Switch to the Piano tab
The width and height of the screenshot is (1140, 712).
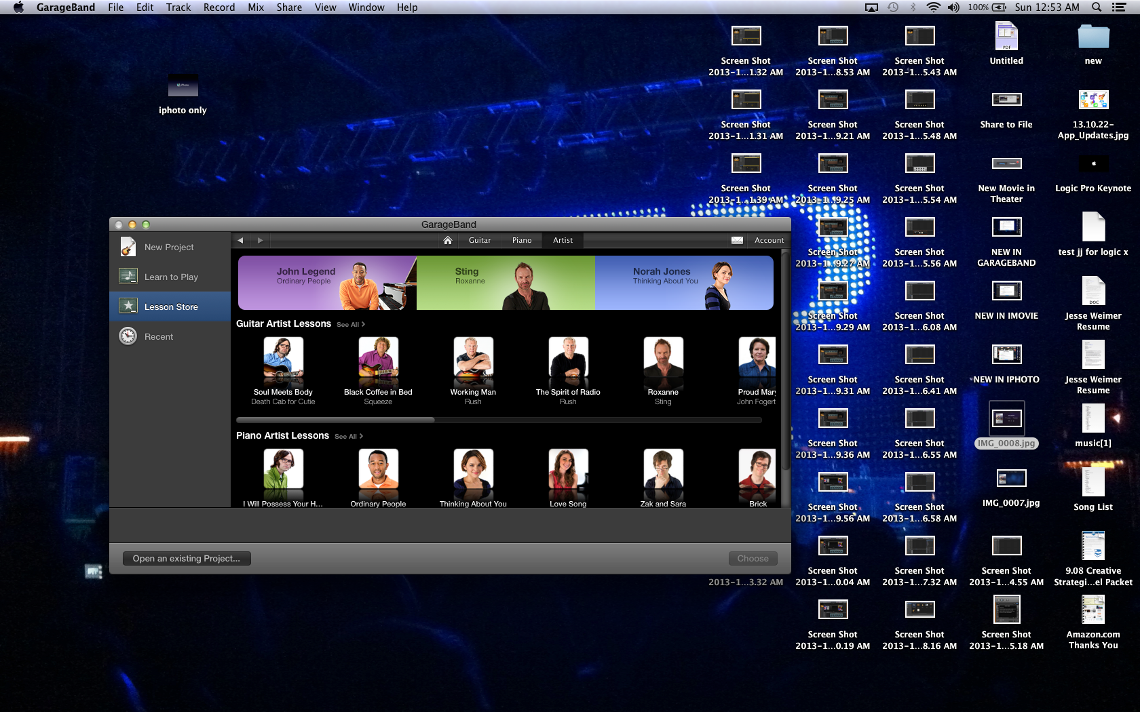pos(522,240)
